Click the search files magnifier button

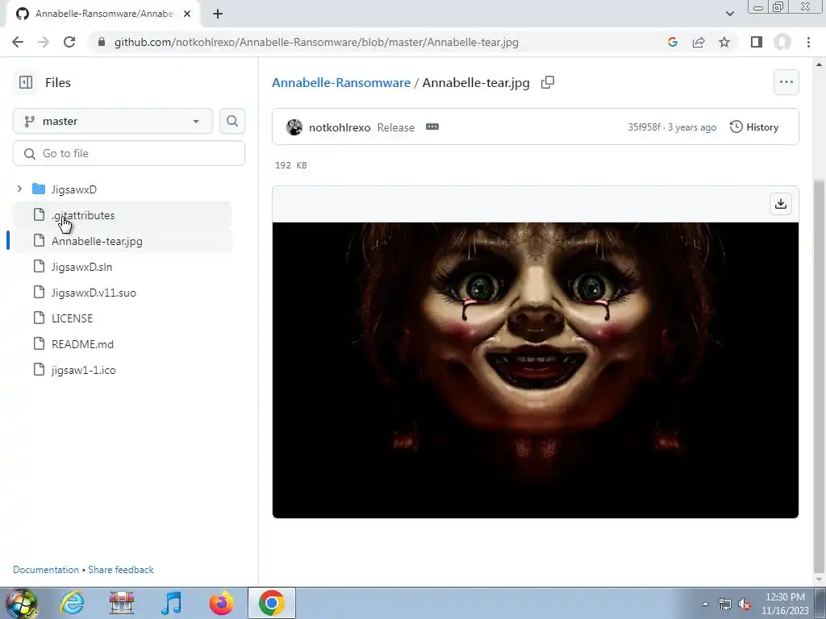pyautogui.click(x=232, y=121)
